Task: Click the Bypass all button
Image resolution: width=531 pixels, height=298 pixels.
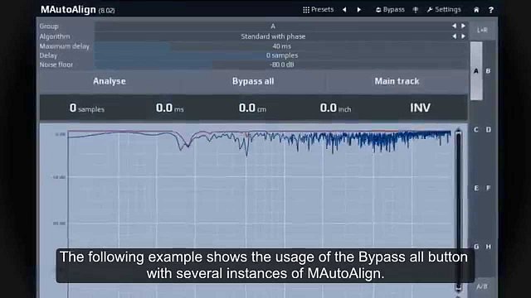Action: click(x=253, y=81)
